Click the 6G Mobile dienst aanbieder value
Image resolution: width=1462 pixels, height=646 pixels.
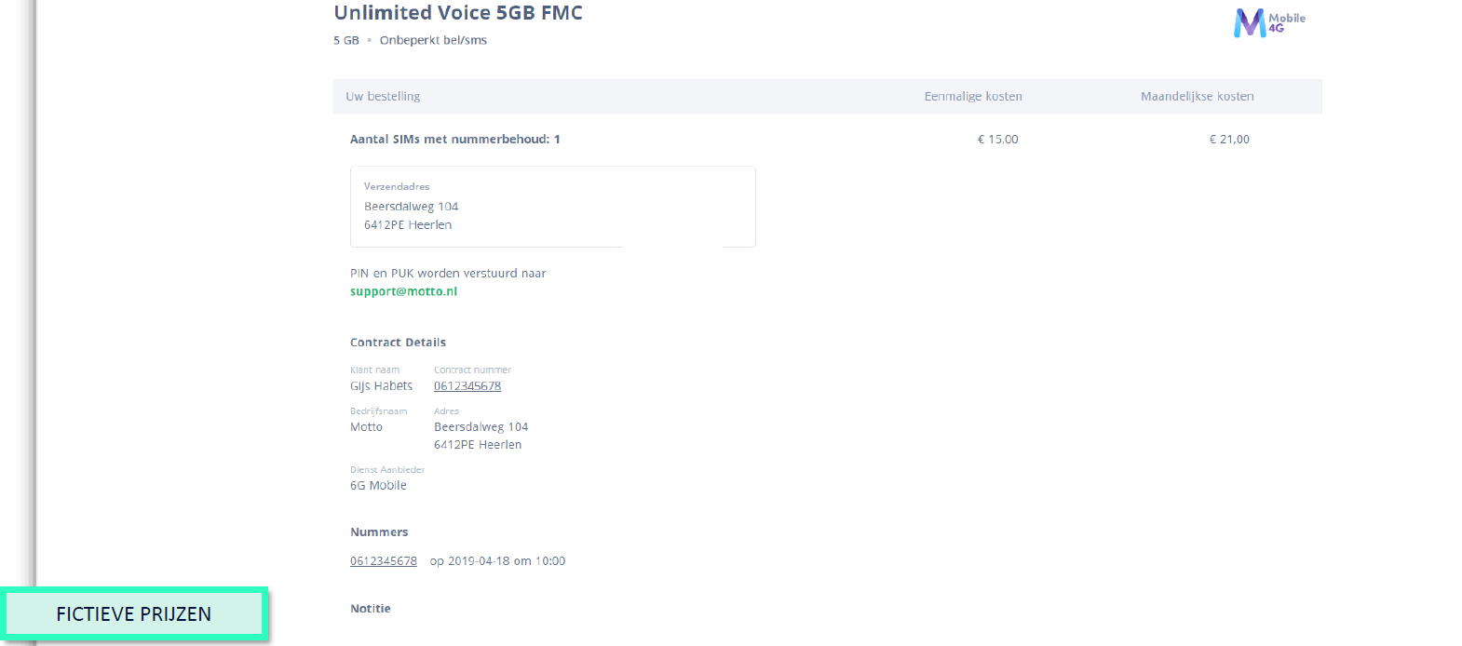point(378,486)
